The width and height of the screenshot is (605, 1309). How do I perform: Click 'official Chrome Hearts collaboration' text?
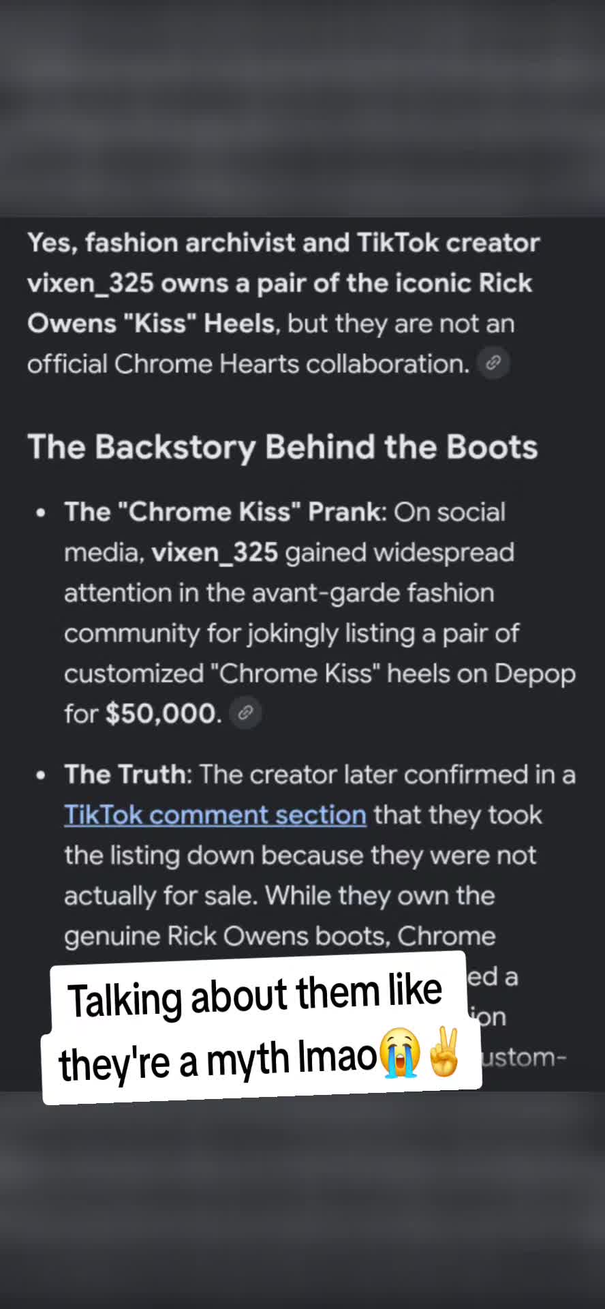(x=249, y=364)
